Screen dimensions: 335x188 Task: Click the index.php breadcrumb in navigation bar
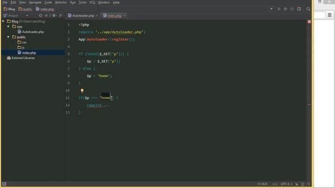point(45,9)
